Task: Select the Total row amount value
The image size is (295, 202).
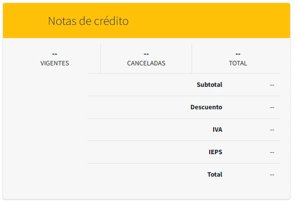Action: tap(271, 175)
